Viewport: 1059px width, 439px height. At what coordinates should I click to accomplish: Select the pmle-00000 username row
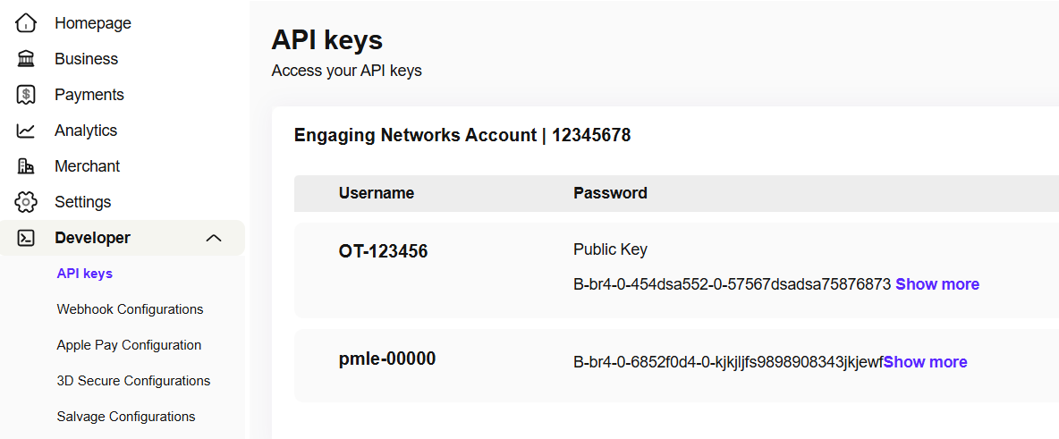pyautogui.click(x=386, y=359)
